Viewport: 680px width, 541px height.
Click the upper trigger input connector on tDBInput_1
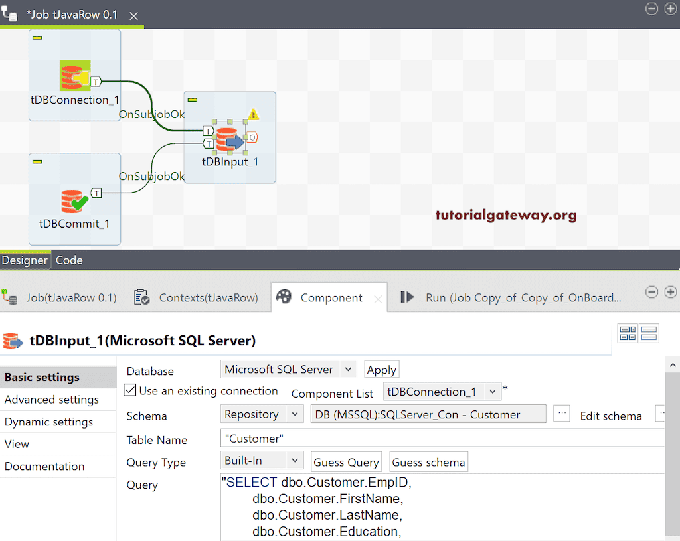209,131
